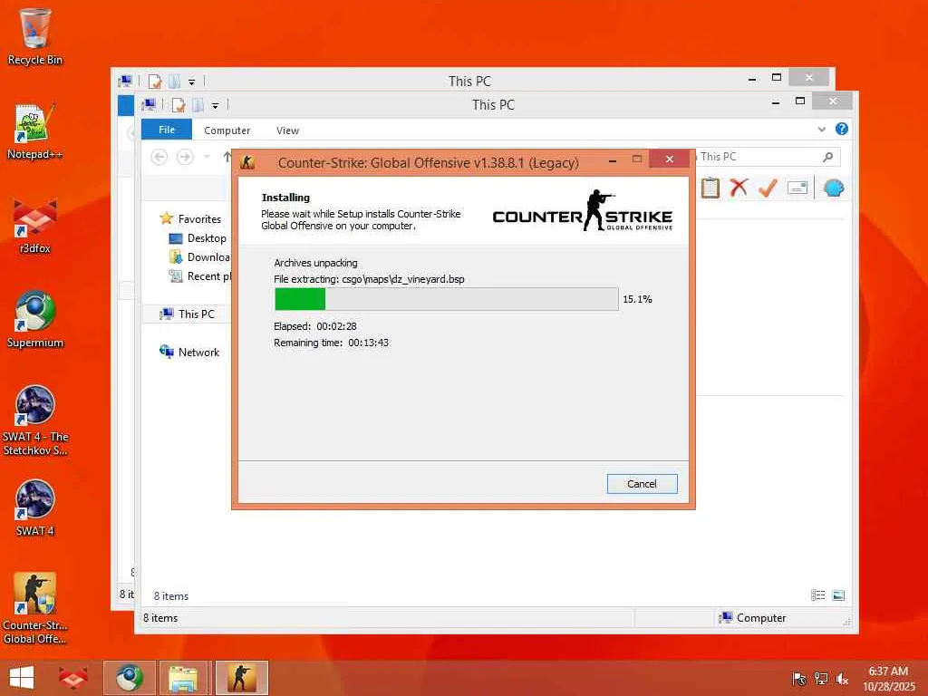Click the Windows Start button
928x696 pixels.
click(22, 678)
